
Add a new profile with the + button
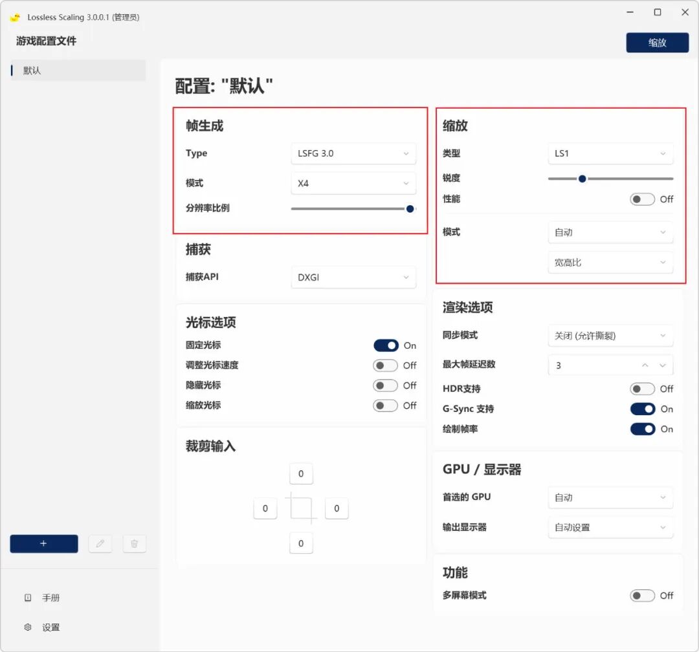[43, 543]
